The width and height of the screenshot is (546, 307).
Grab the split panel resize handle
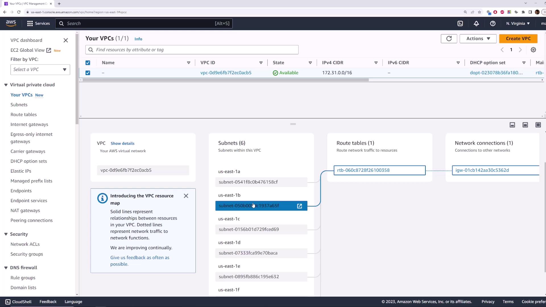pos(293,124)
